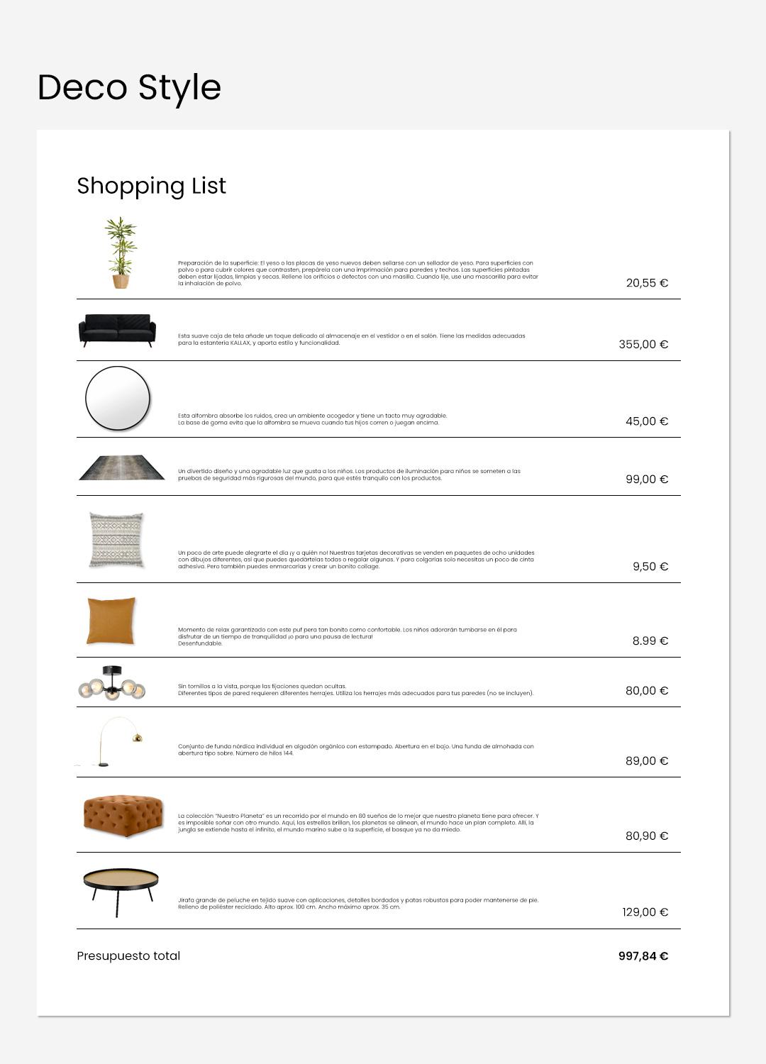The height and width of the screenshot is (1064, 766).
Task: Click the grey patterned cushion image
Action: (116, 540)
